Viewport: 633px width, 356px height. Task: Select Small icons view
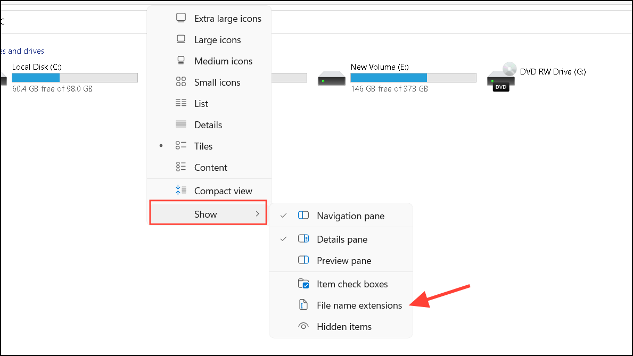click(x=216, y=82)
